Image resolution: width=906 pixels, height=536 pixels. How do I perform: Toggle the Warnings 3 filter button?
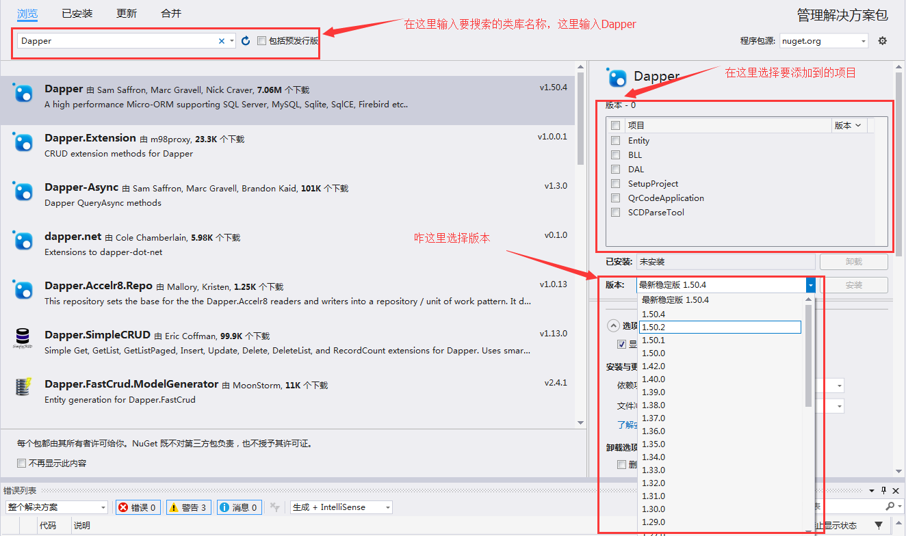tap(188, 507)
